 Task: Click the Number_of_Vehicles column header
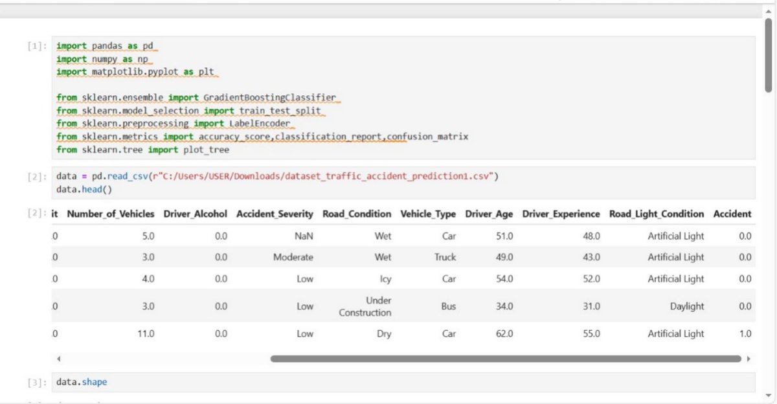coord(111,214)
